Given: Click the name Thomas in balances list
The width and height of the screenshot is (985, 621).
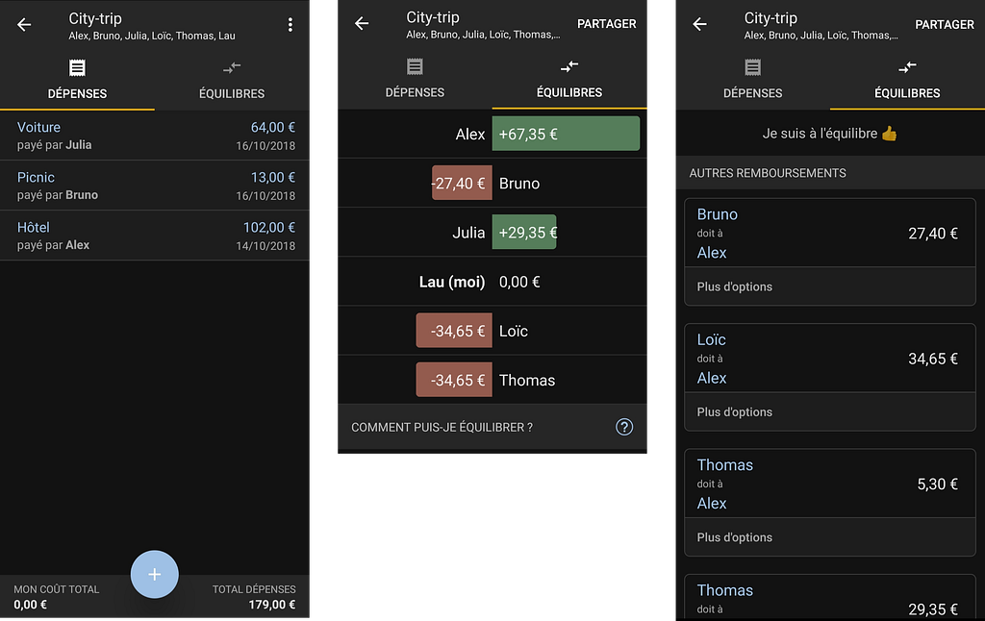Looking at the screenshot, I should coord(527,381).
